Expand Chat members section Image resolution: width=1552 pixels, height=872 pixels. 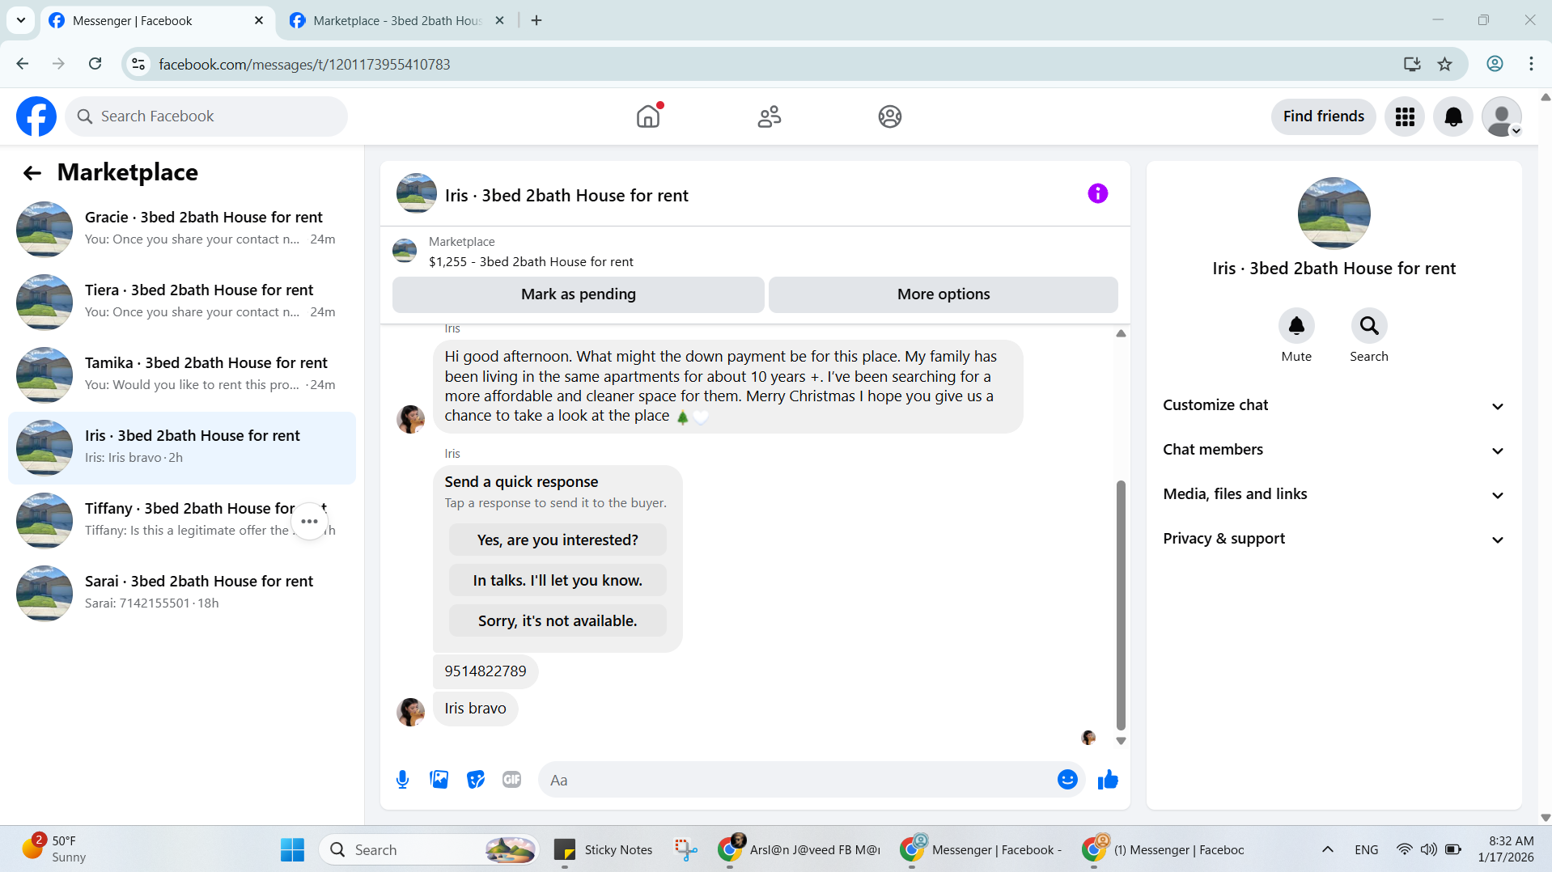(x=1334, y=450)
